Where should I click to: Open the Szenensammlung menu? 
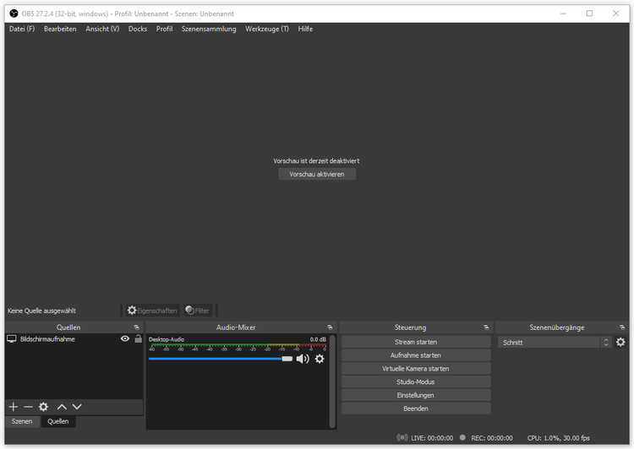coord(209,29)
